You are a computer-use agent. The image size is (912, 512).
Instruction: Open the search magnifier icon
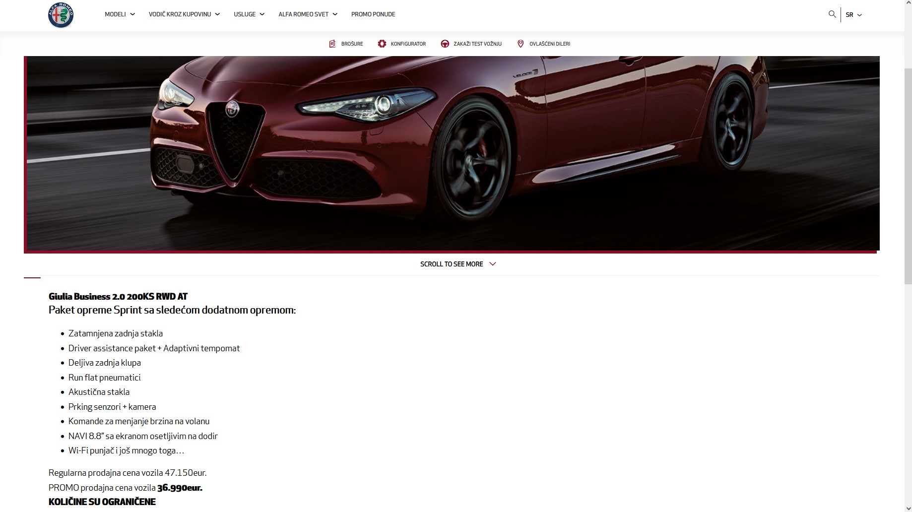click(832, 14)
